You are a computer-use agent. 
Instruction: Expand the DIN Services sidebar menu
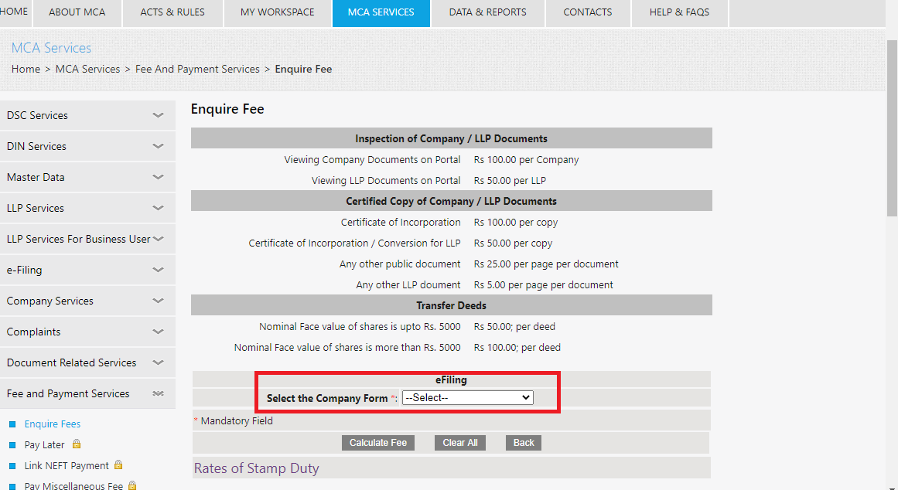[x=158, y=146]
